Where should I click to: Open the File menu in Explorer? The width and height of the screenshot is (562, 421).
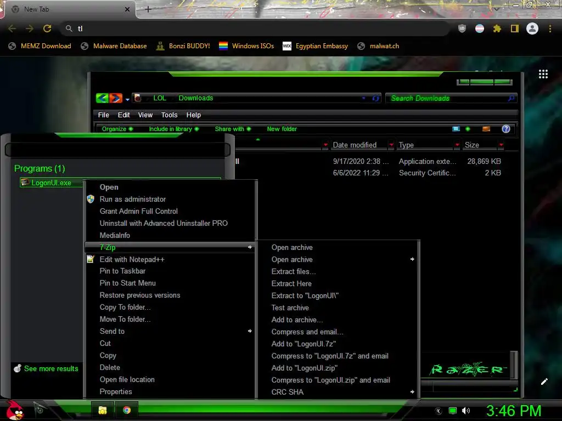(104, 115)
